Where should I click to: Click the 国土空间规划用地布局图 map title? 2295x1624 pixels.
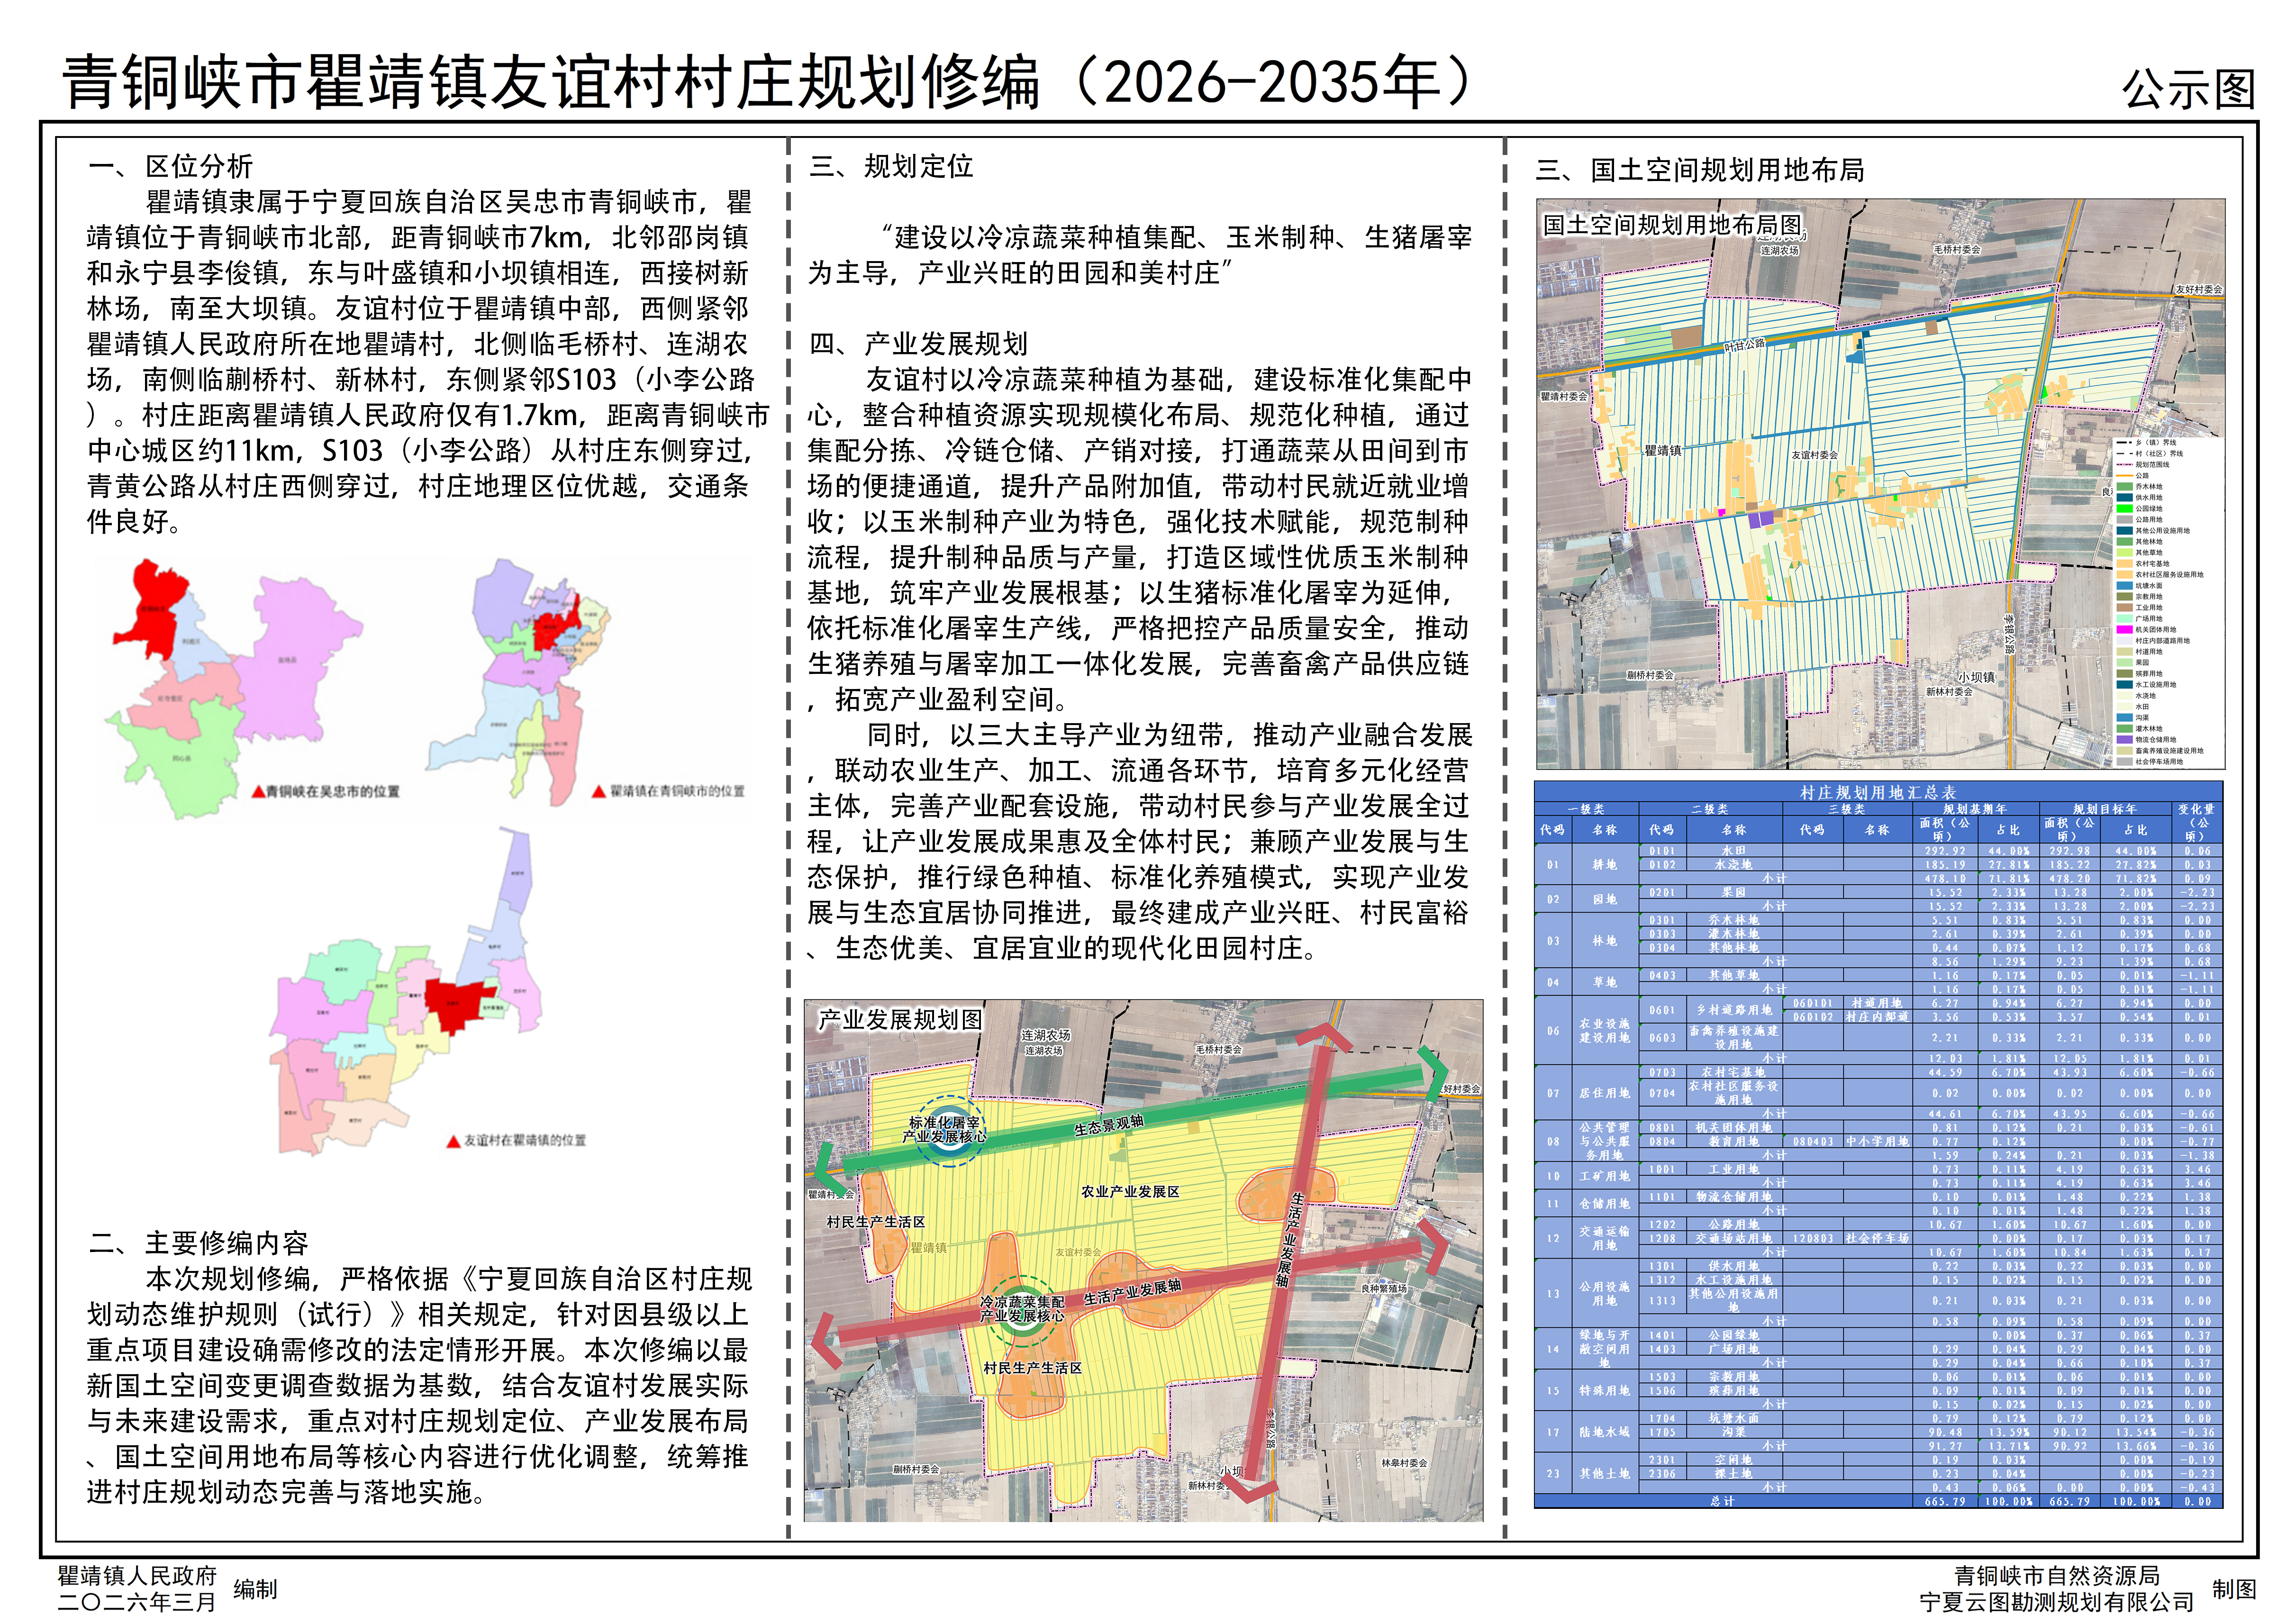(1672, 225)
